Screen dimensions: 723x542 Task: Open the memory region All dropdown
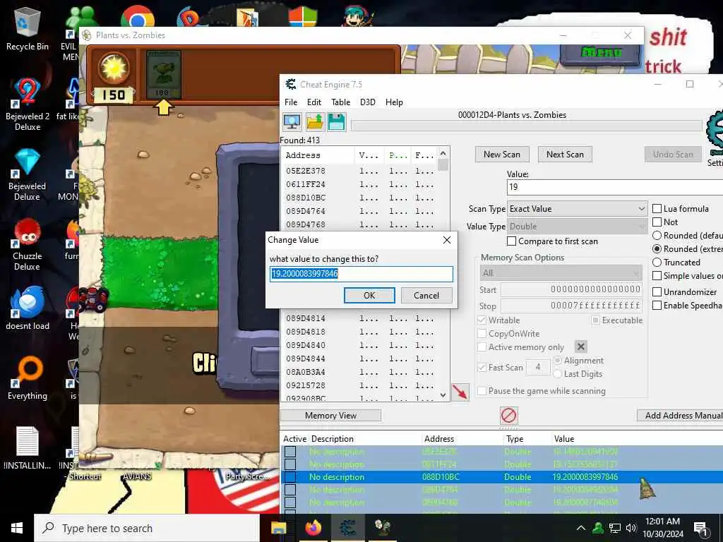[x=561, y=273]
